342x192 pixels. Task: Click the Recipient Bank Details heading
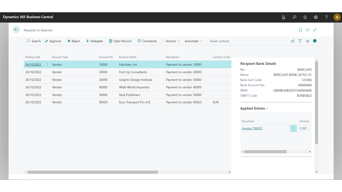tap(258, 63)
